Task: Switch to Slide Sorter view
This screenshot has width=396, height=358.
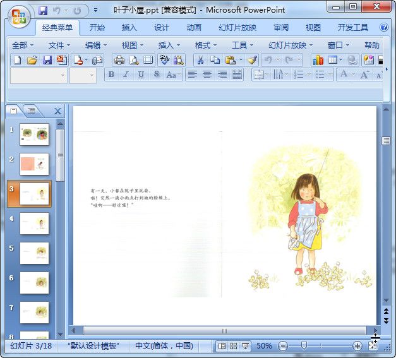Action: 233,346
